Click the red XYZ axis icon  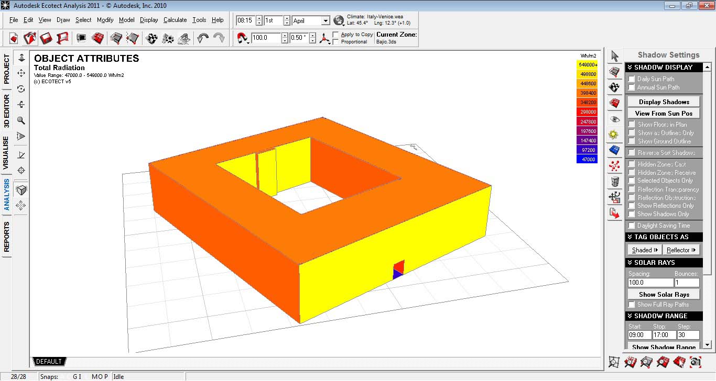pos(326,38)
